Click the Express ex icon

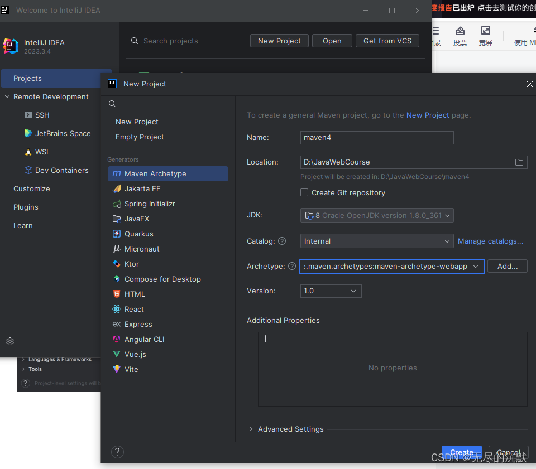click(x=117, y=324)
